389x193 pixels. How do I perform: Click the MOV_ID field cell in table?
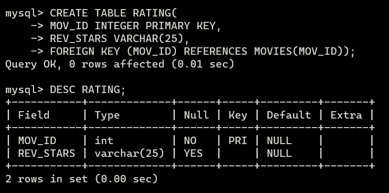point(37,141)
